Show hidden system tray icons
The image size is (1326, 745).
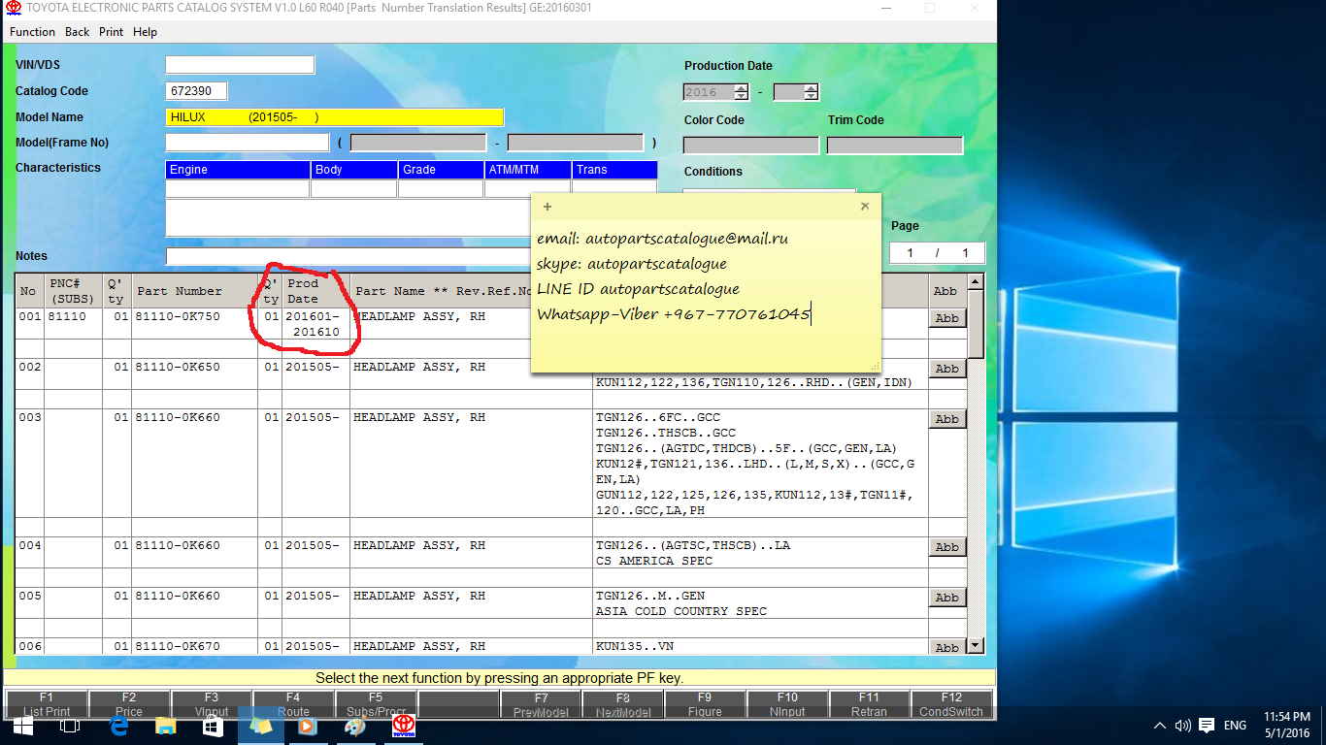coord(1160,726)
